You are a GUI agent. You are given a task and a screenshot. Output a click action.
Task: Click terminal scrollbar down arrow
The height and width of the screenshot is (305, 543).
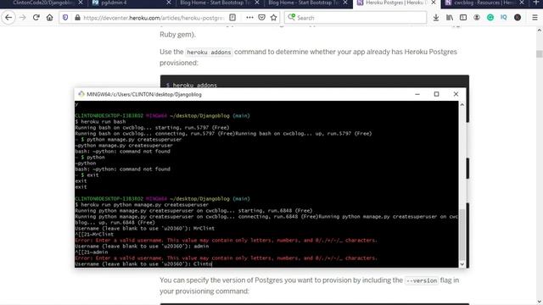(x=462, y=263)
